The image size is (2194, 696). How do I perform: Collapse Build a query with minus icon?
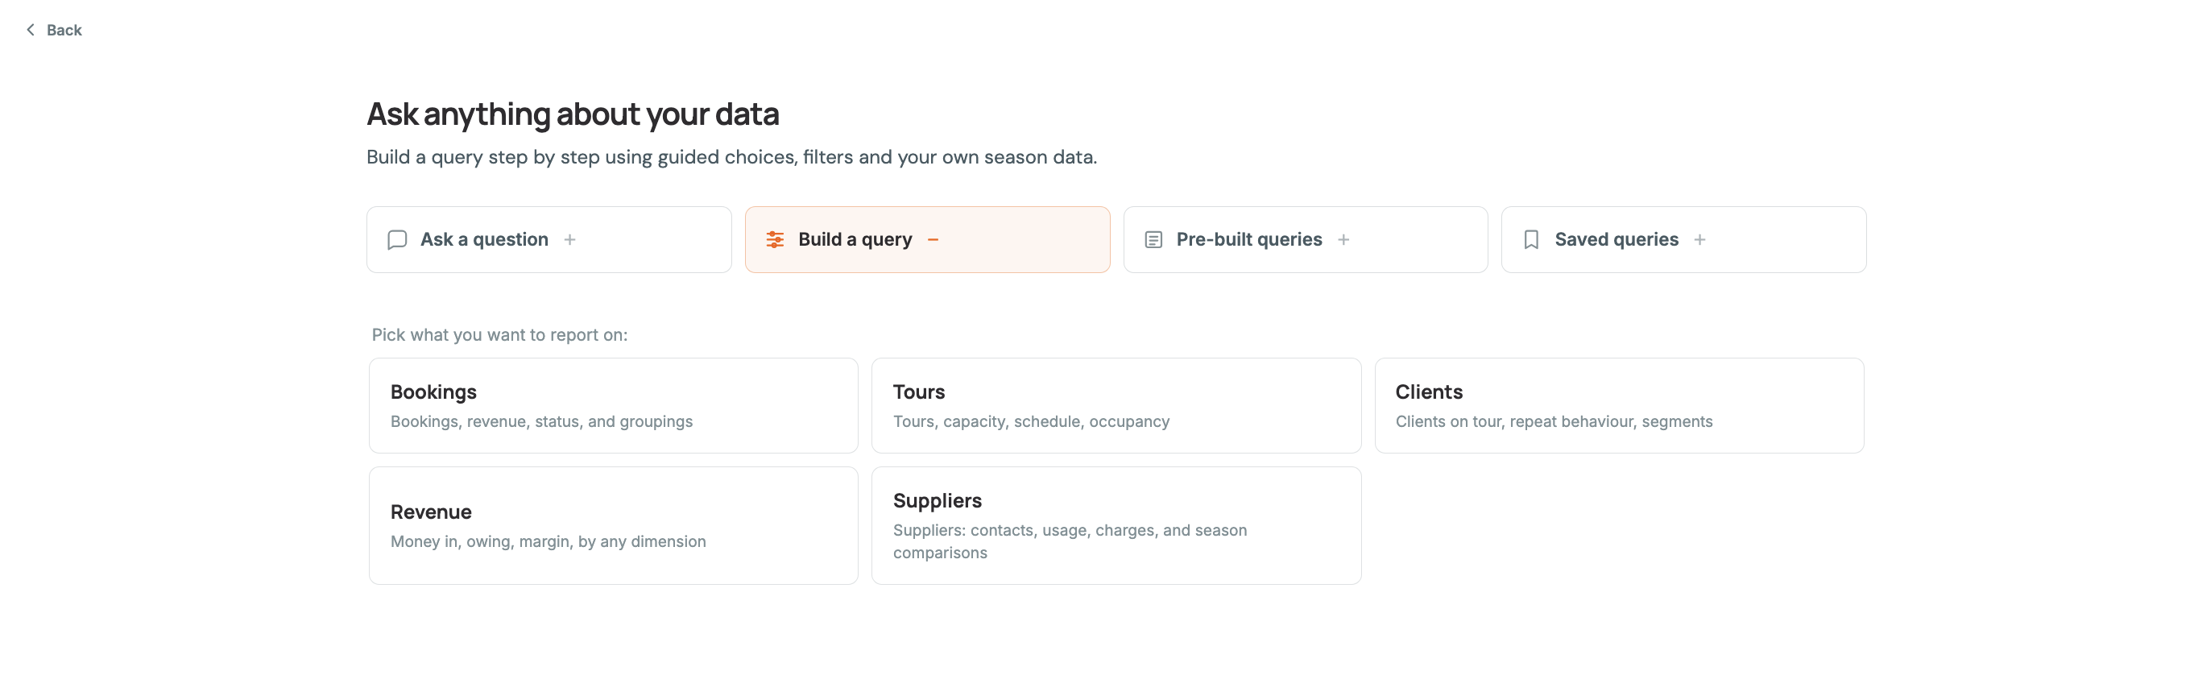pyautogui.click(x=933, y=239)
